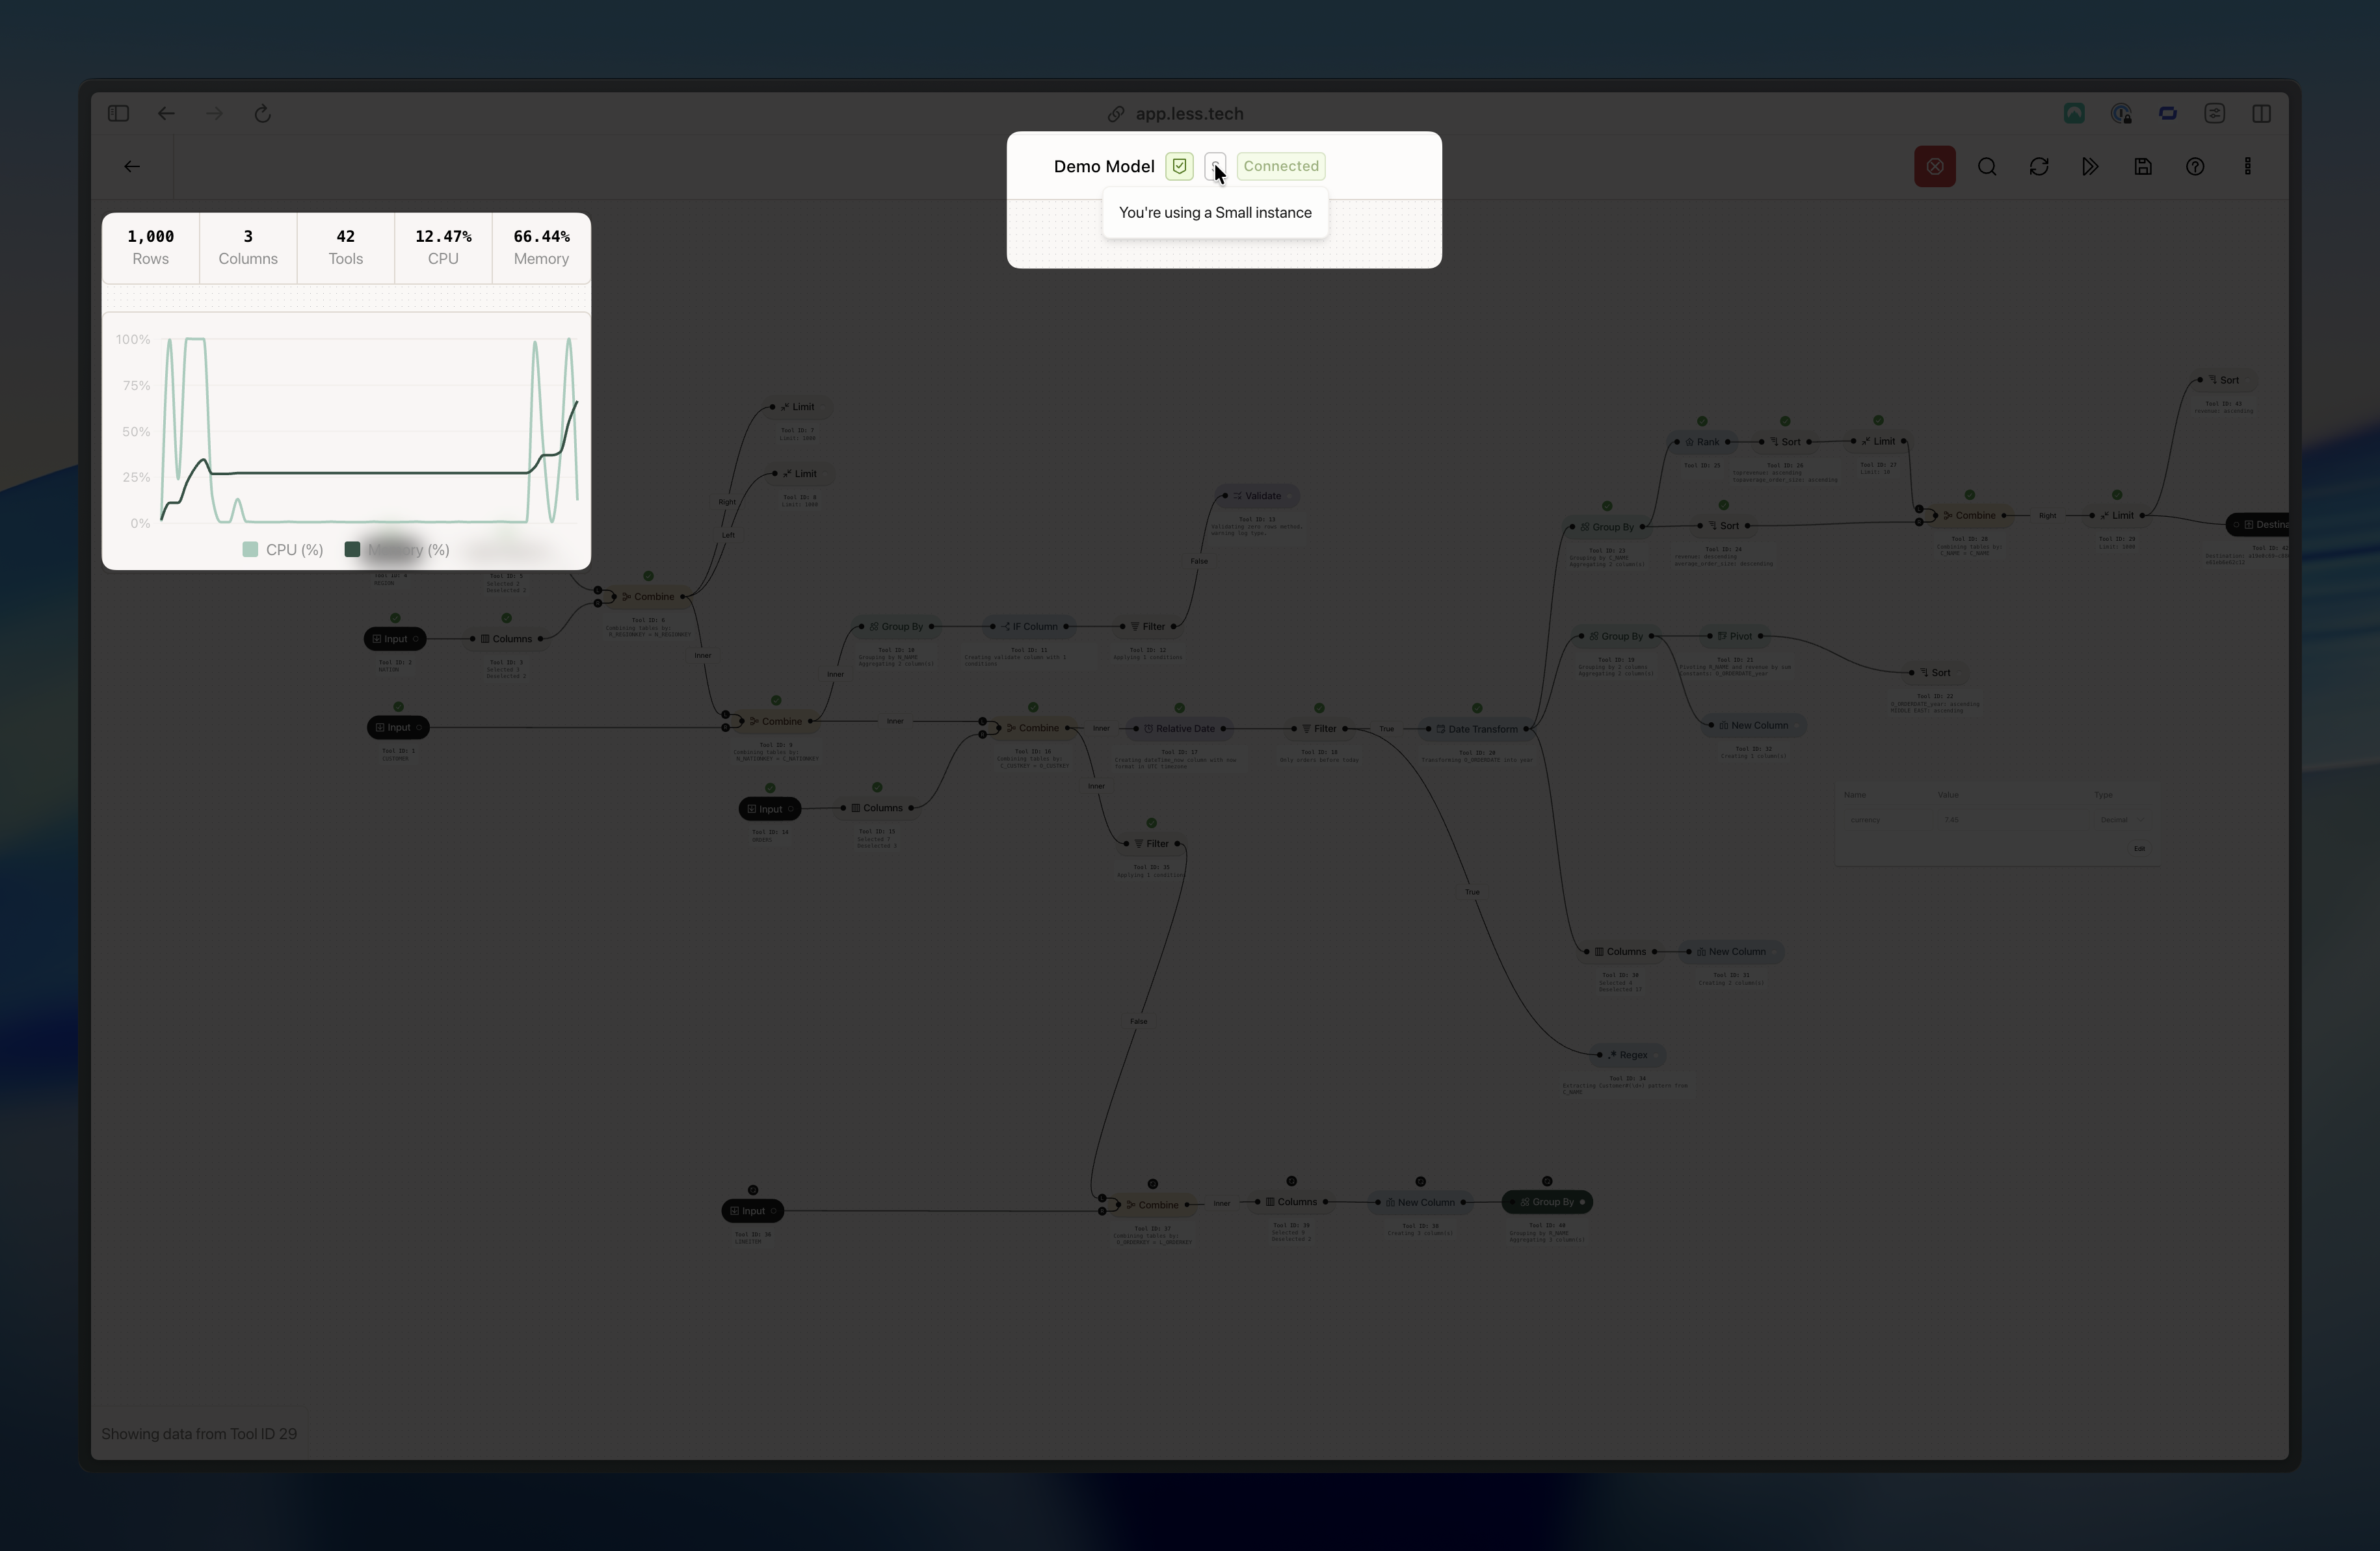2380x1551 pixels.
Task: Click the red stop/cancel run button
Action: [x=1934, y=167]
